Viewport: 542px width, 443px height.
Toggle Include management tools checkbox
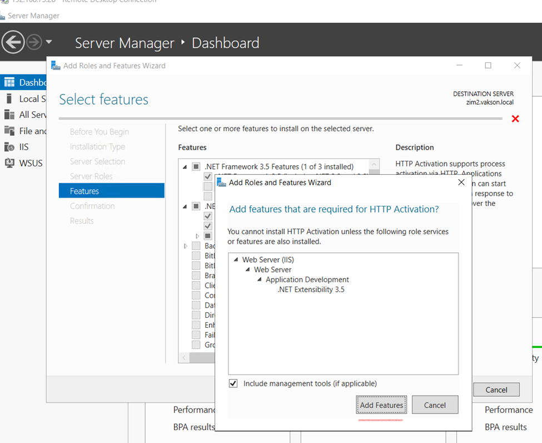click(233, 383)
